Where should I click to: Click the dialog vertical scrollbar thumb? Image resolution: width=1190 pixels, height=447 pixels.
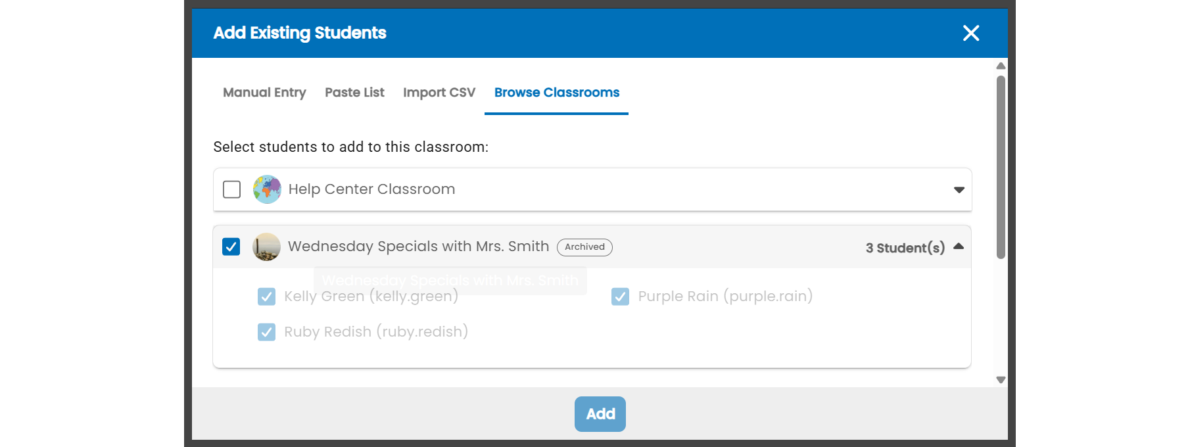point(1001,167)
